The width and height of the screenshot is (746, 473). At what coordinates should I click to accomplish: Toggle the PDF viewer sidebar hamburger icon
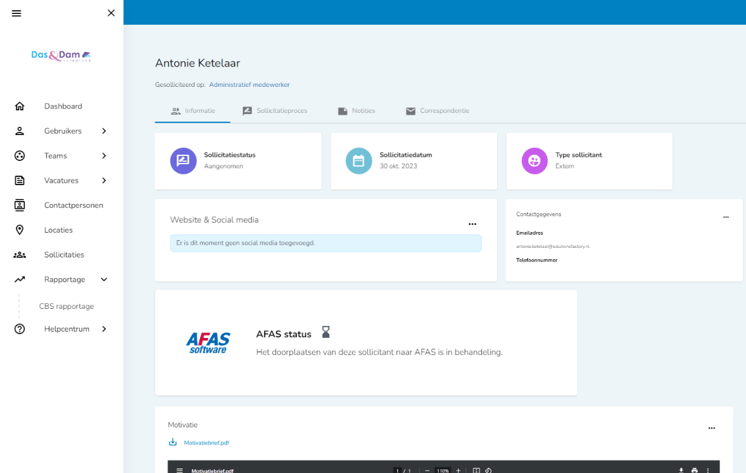pos(178,470)
